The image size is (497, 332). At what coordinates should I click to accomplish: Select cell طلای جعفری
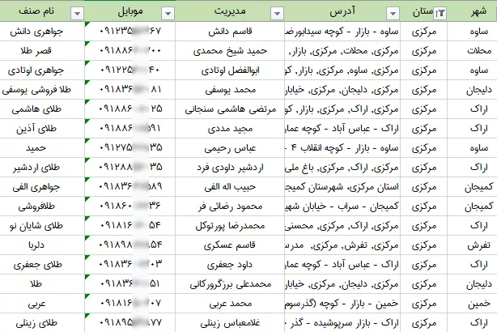tap(42, 265)
